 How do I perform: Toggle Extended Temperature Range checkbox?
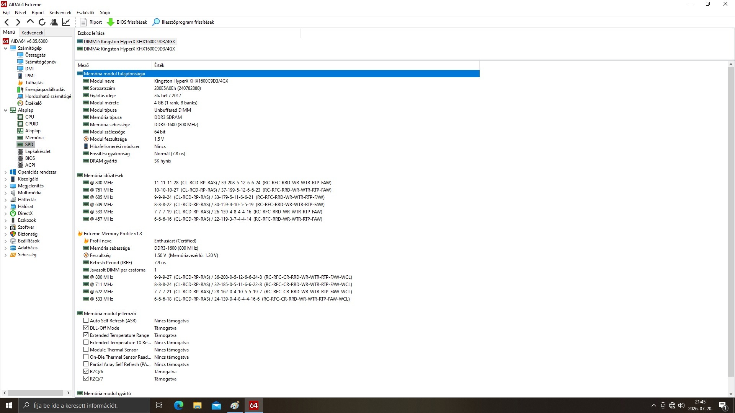click(86, 335)
